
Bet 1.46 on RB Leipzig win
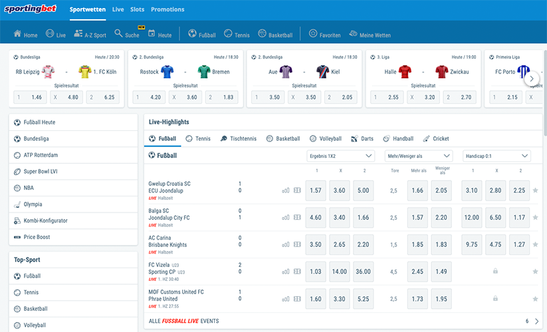point(30,97)
